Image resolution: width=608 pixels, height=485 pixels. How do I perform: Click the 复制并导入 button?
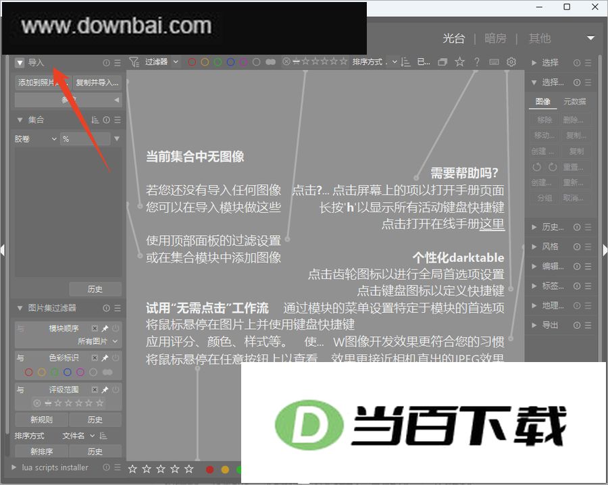point(97,82)
